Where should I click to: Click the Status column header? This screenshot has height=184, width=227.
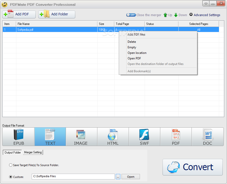point(161,24)
